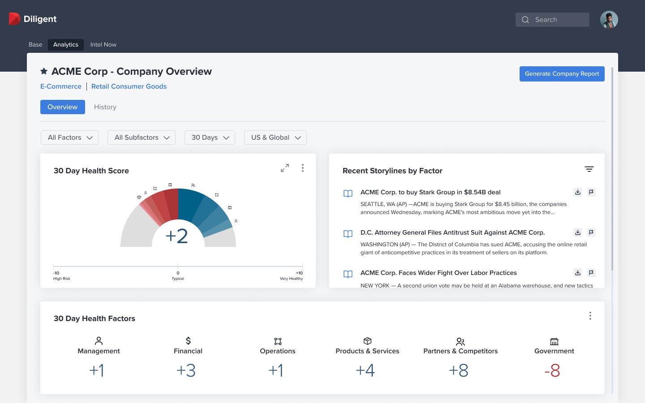
Task: Open the Health Score card kebab menu
Action: [303, 168]
